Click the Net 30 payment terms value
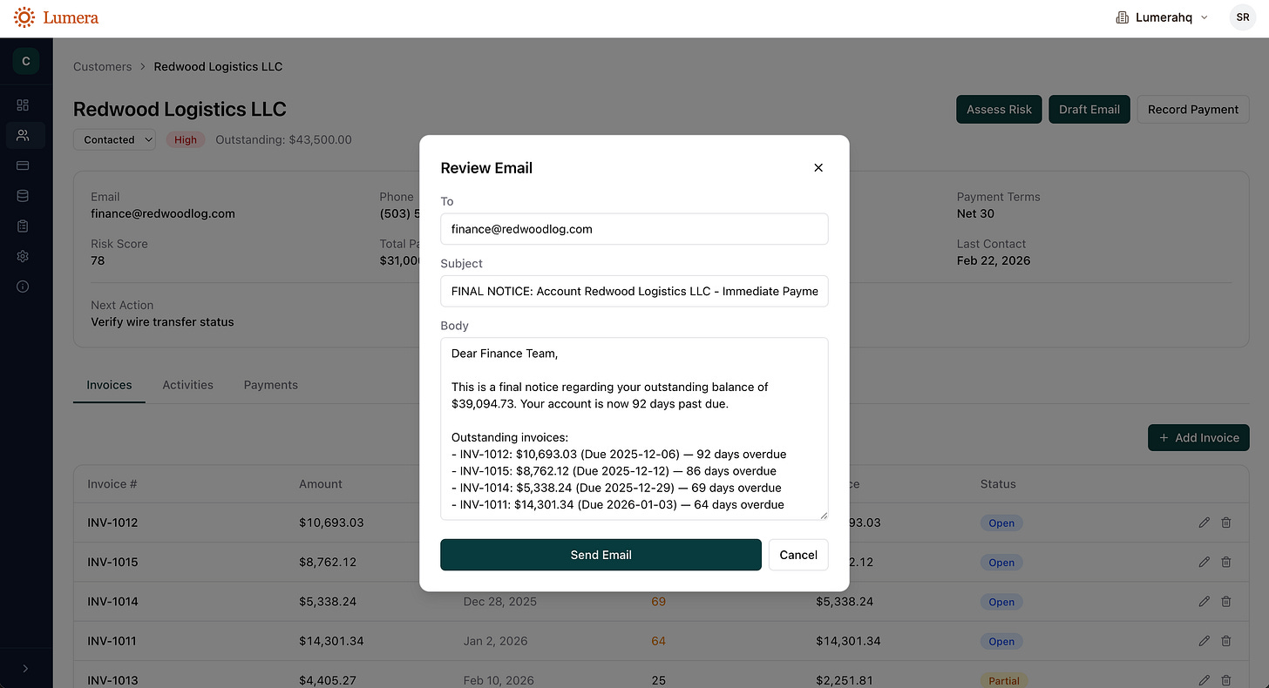Viewport: 1269px width, 688px height. (x=975, y=213)
